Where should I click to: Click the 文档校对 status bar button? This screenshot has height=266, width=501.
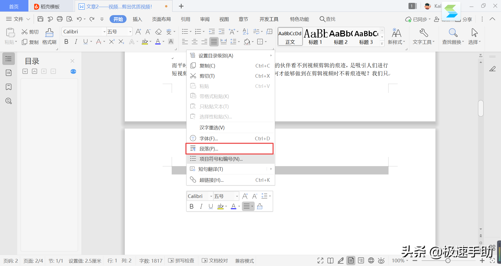[215, 261]
